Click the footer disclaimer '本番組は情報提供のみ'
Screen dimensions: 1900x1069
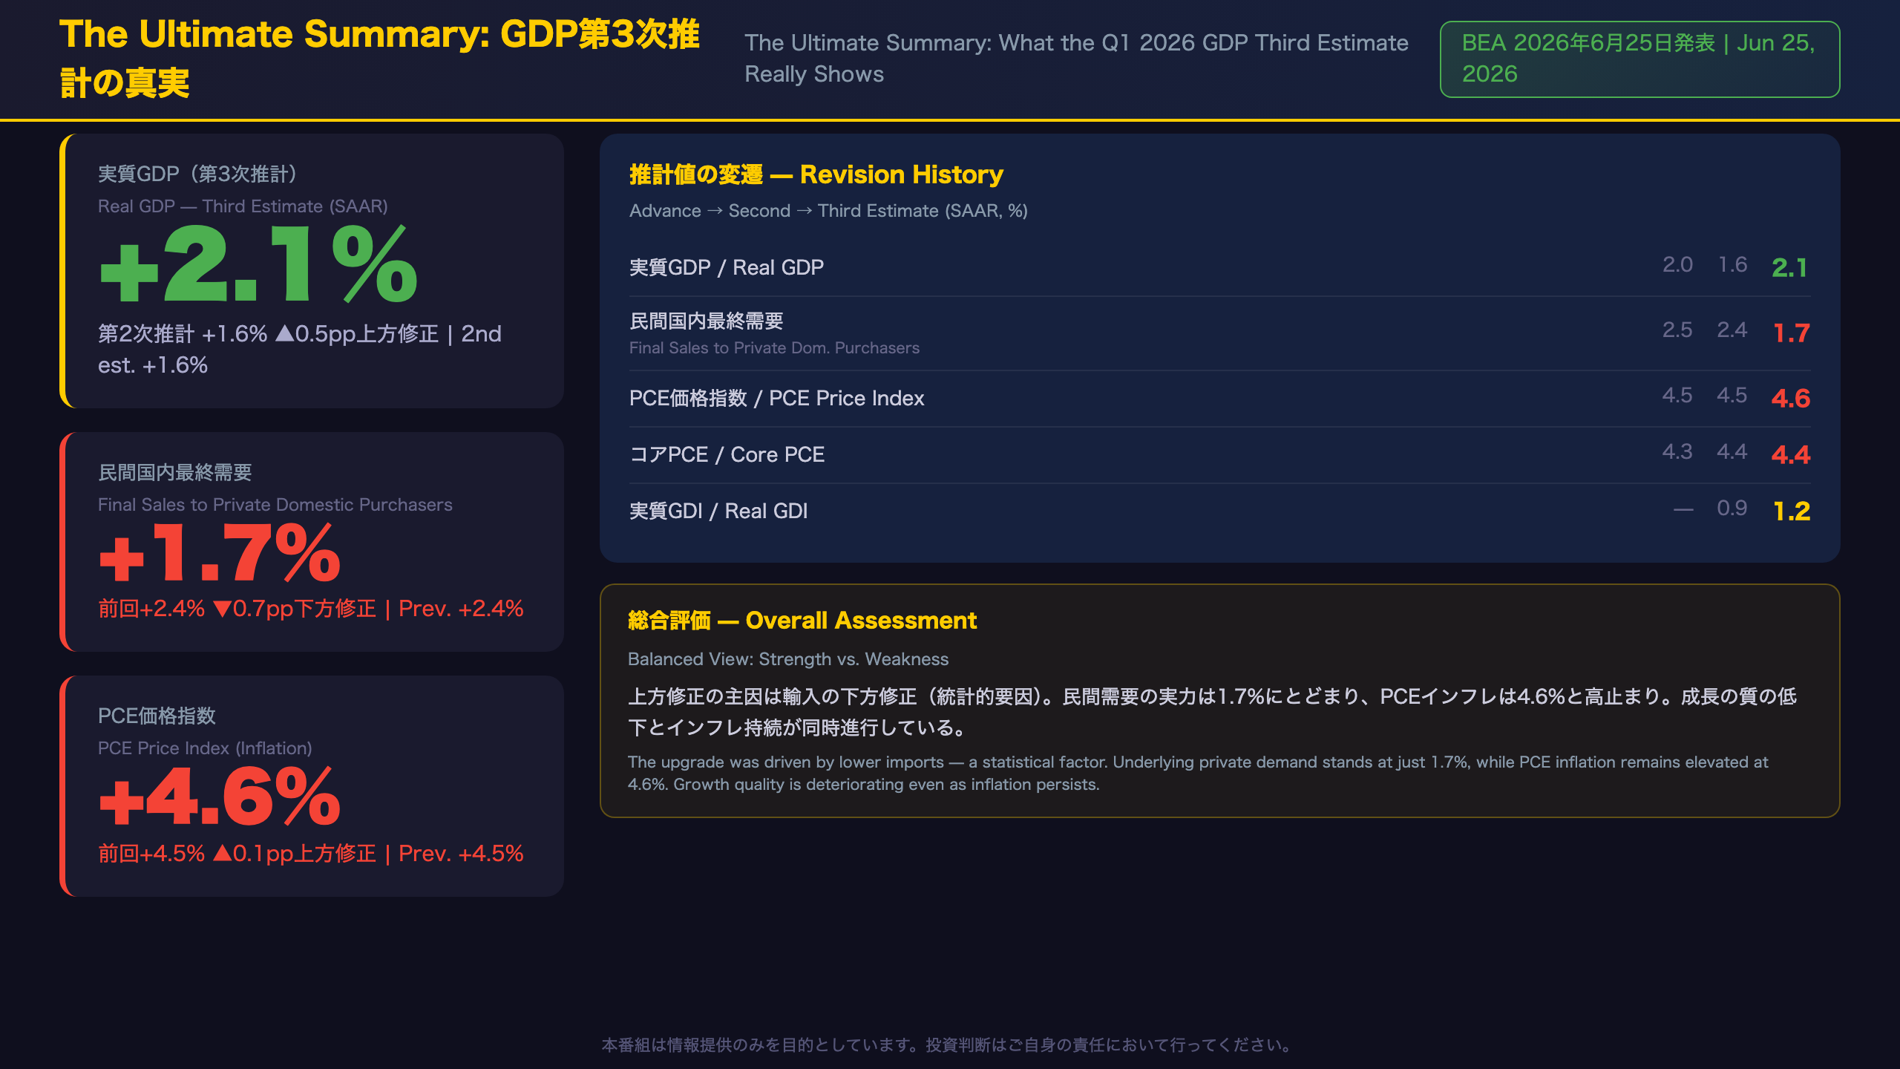tap(949, 1045)
